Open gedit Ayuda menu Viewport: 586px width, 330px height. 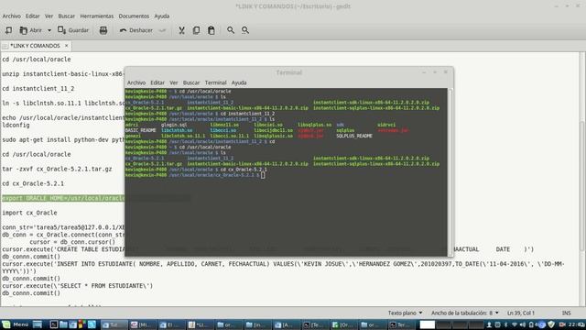pyautogui.click(x=162, y=16)
